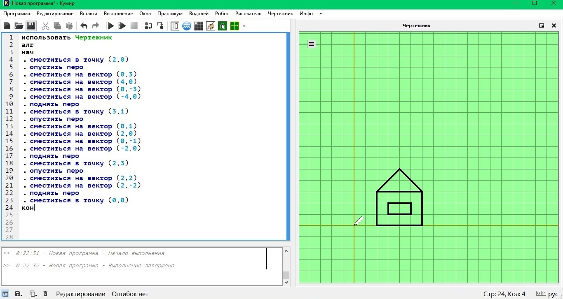Step into the algorithm with the step-in icon
Screen dimensions: 563x299
tap(160, 26)
